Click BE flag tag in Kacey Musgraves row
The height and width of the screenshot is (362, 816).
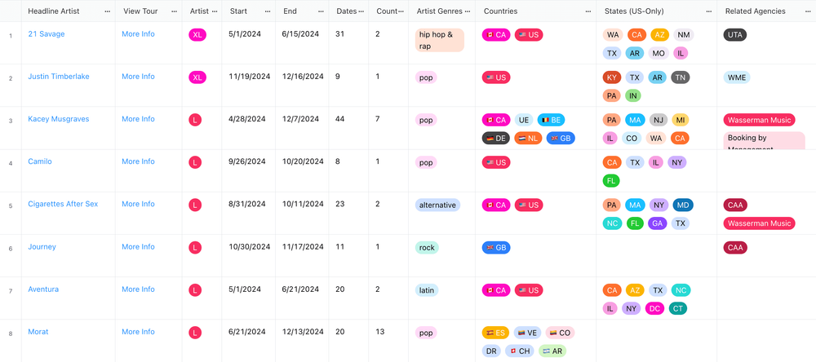click(551, 120)
